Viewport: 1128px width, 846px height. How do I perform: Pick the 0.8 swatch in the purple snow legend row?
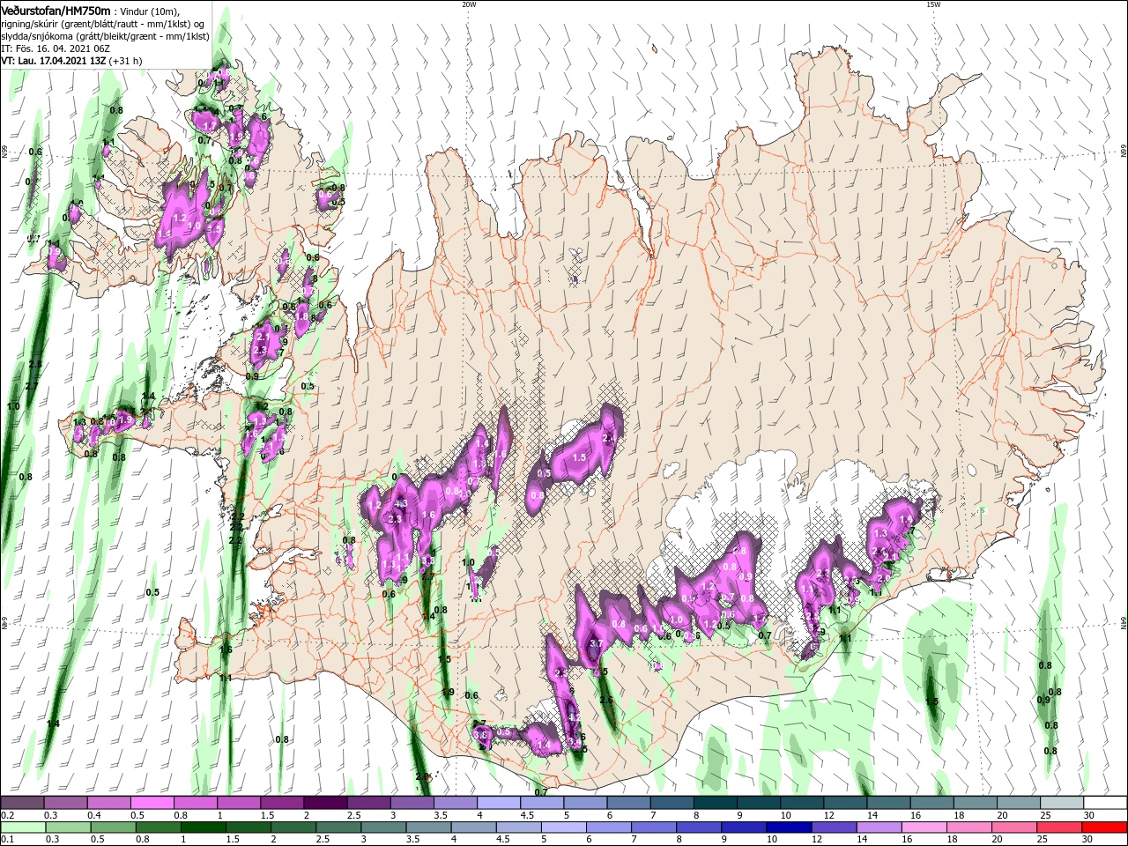[x=195, y=803]
